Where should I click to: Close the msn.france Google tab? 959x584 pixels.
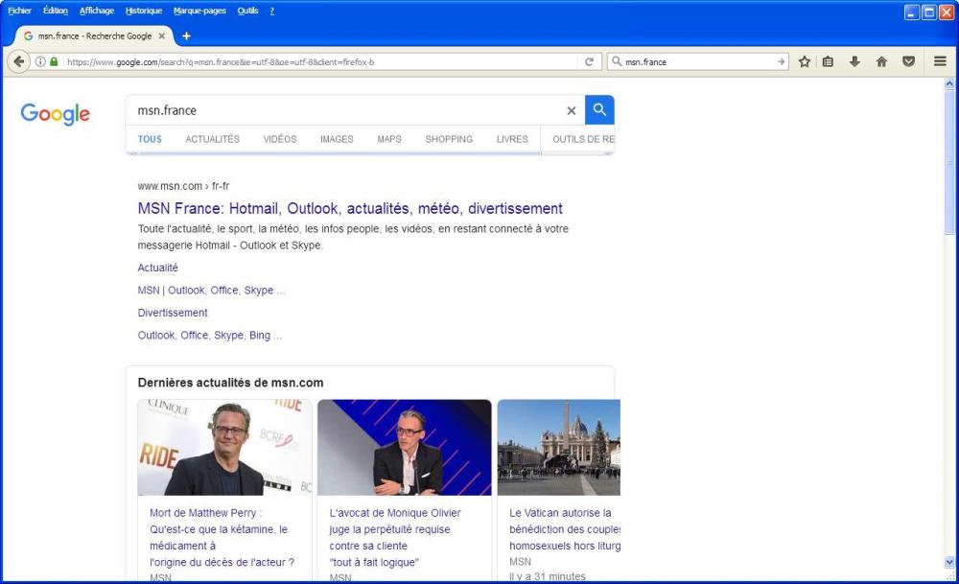[162, 36]
